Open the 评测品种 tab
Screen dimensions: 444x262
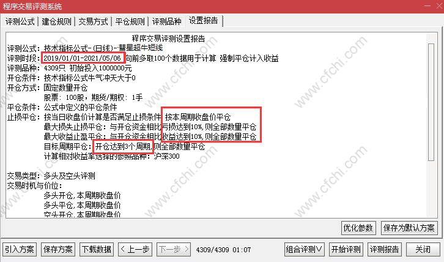167,21
